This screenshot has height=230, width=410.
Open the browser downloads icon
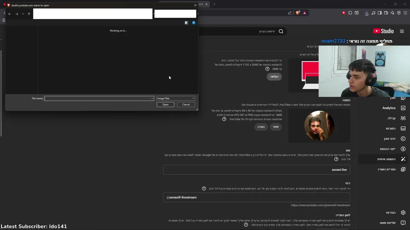click(x=367, y=13)
